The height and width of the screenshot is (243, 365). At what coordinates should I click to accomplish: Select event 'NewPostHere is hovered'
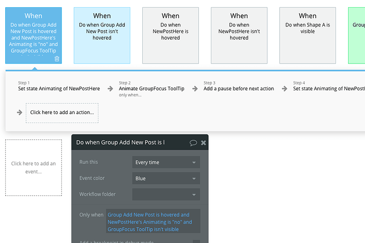click(170, 35)
